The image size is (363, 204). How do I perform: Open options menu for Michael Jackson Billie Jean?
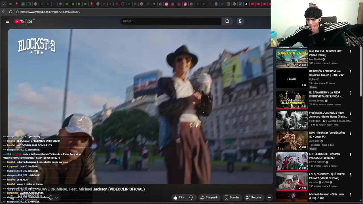click(x=351, y=195)
